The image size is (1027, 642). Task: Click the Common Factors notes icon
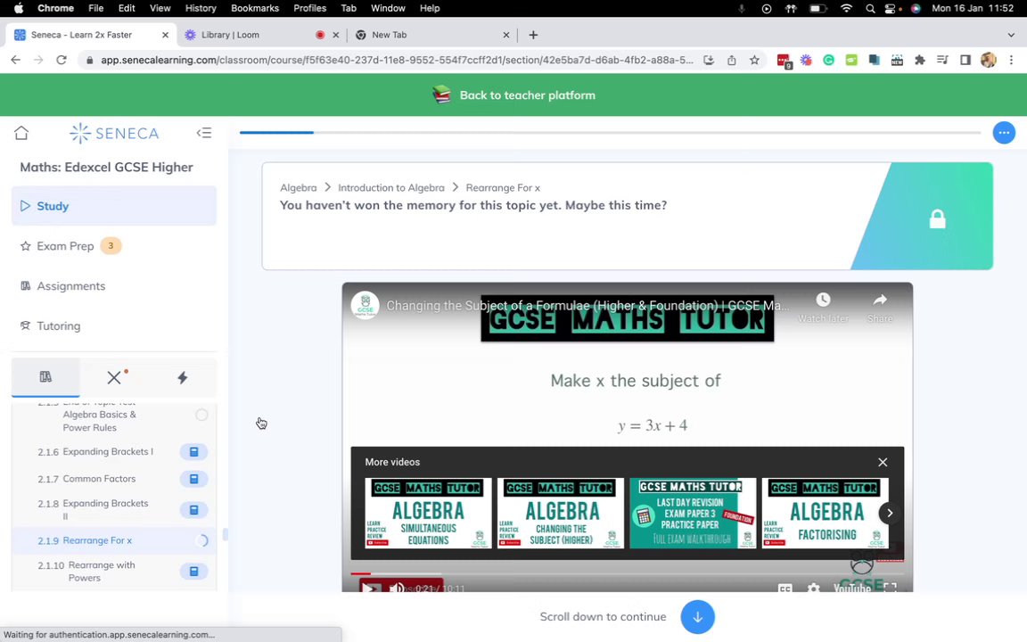point(193,479)
